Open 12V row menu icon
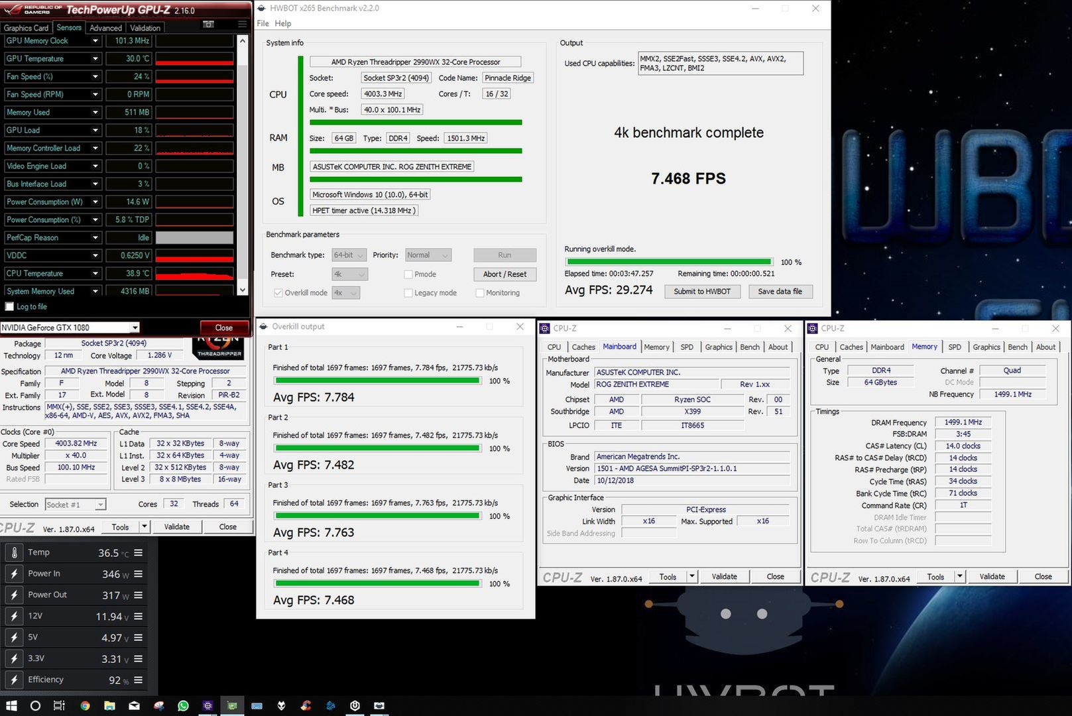The image size is (1072, 716). [138, 617]
